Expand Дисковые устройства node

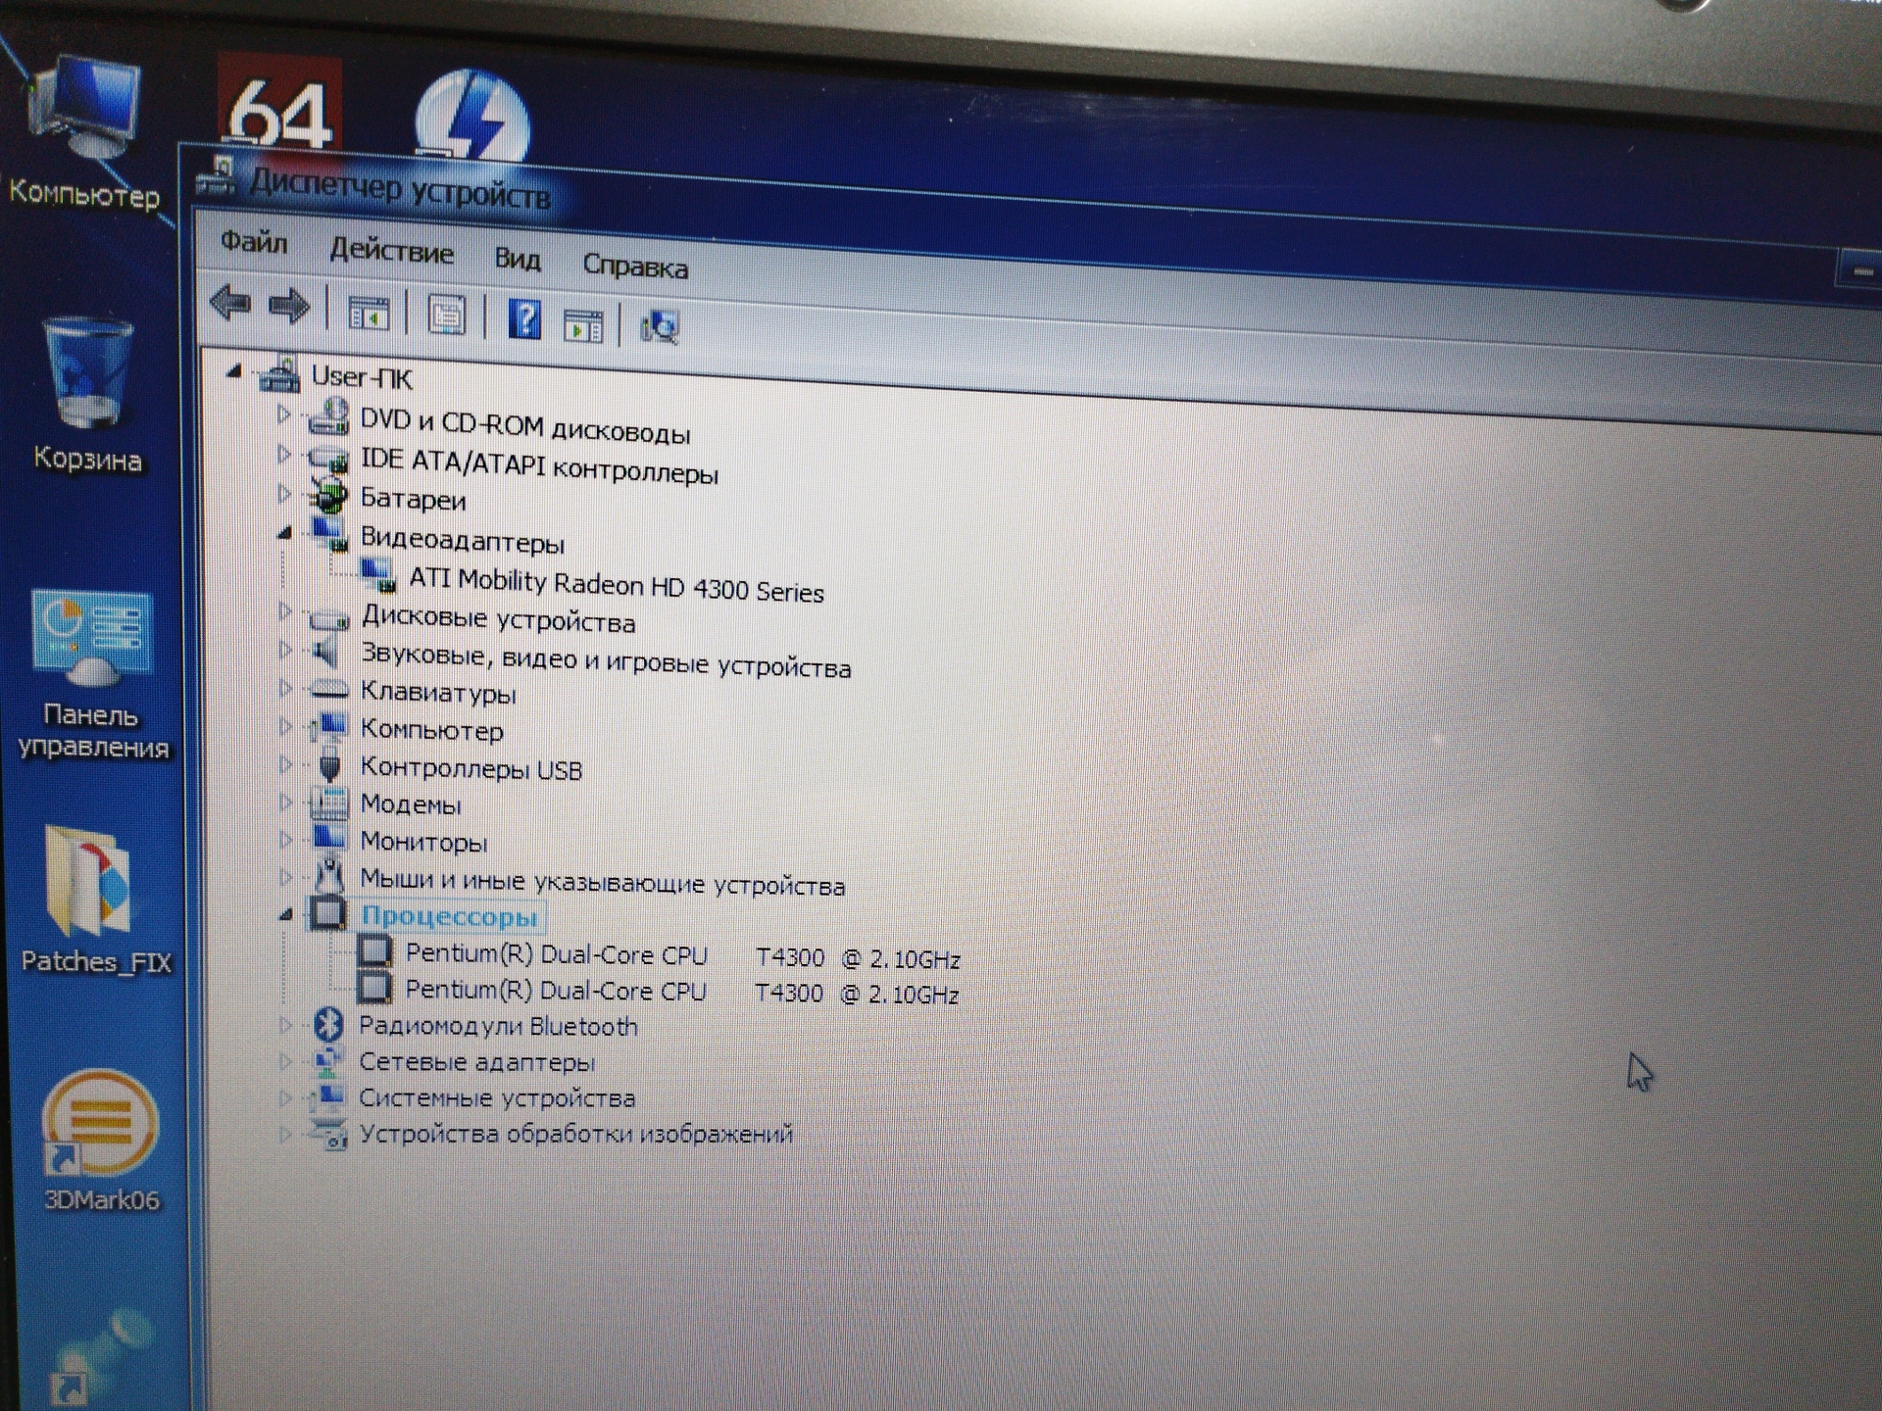284,611
